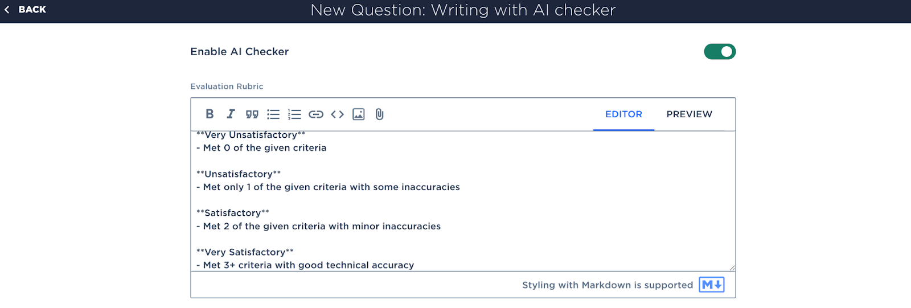The width and height of the screenshot is (911, 308).
Task: Click the Markdown logo icon
Action: tap(712, 285)
